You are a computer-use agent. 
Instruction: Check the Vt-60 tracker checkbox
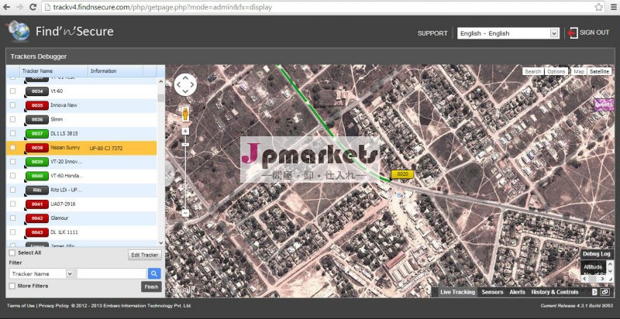(12, 91)
